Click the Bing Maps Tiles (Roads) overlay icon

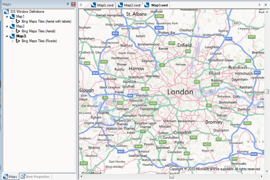point(18,41)
